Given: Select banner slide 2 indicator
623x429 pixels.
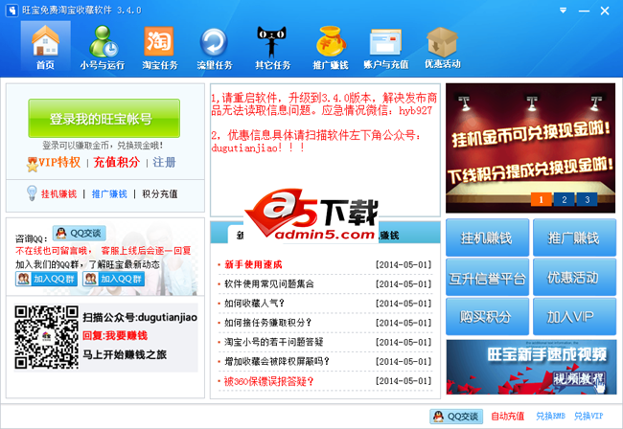Looking at the screenshot, I should click(x=565, y=199).
